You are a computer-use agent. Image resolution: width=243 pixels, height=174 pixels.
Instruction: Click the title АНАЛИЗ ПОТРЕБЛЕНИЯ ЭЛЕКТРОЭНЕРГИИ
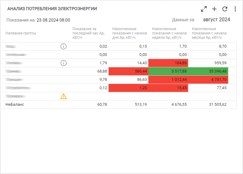click(52, 9)
